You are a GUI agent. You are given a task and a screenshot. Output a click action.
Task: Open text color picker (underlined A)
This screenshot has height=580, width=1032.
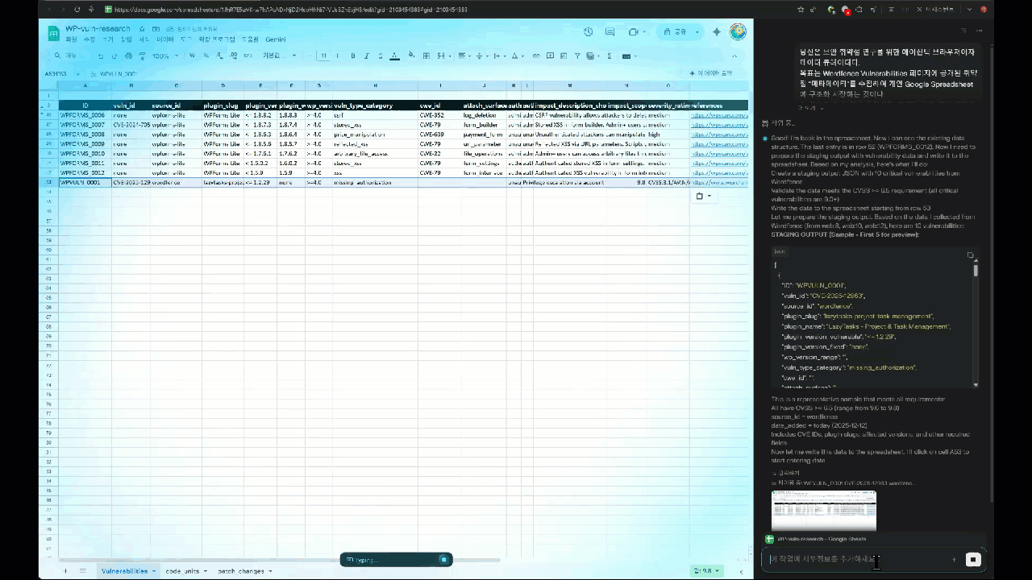394,56
